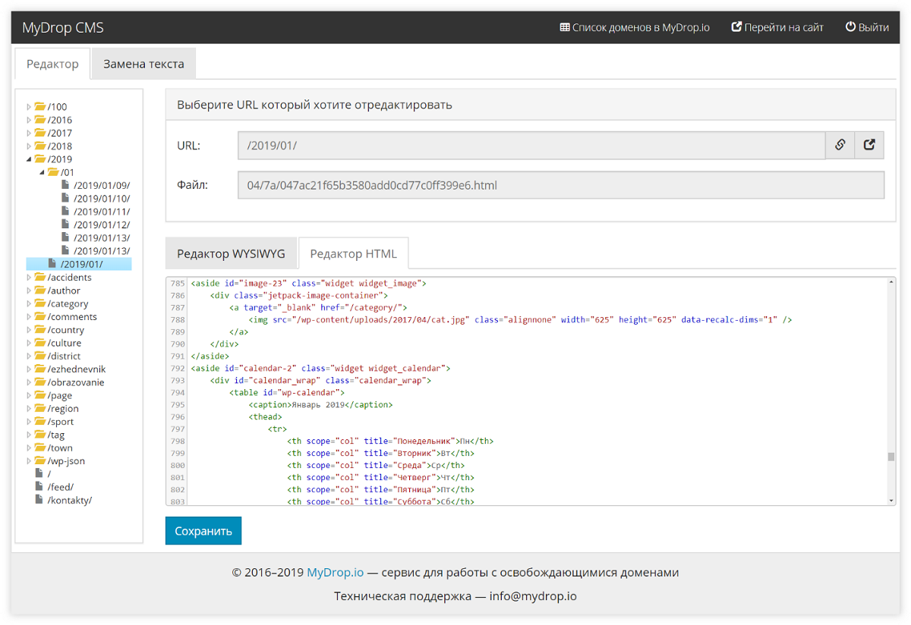This screenshot has width=911, height=625.
Task: Click the /feed/ file icon
Action: click(x=39, y=487)
